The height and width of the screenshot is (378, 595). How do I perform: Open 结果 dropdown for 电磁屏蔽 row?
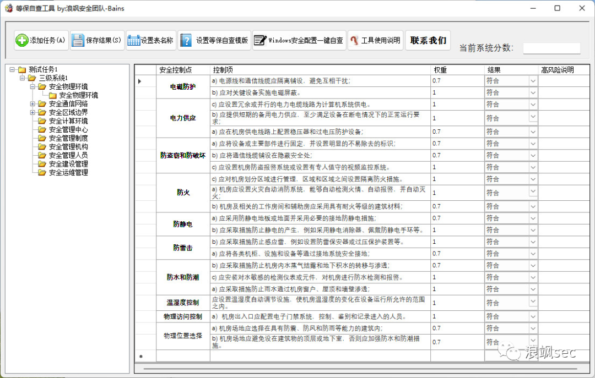[533, 92]
